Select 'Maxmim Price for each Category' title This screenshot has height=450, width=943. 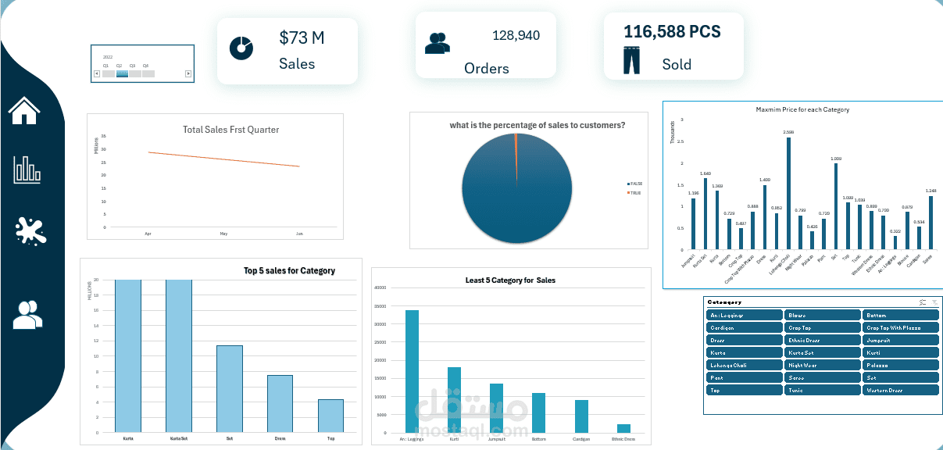(x=802, y=109)
